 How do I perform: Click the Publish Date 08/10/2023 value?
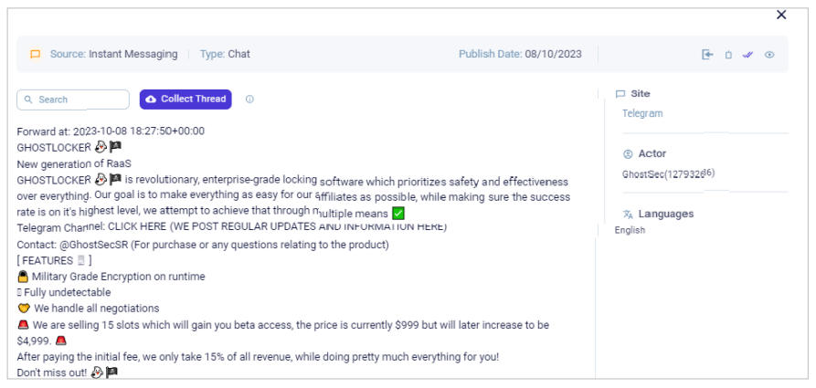553,54
